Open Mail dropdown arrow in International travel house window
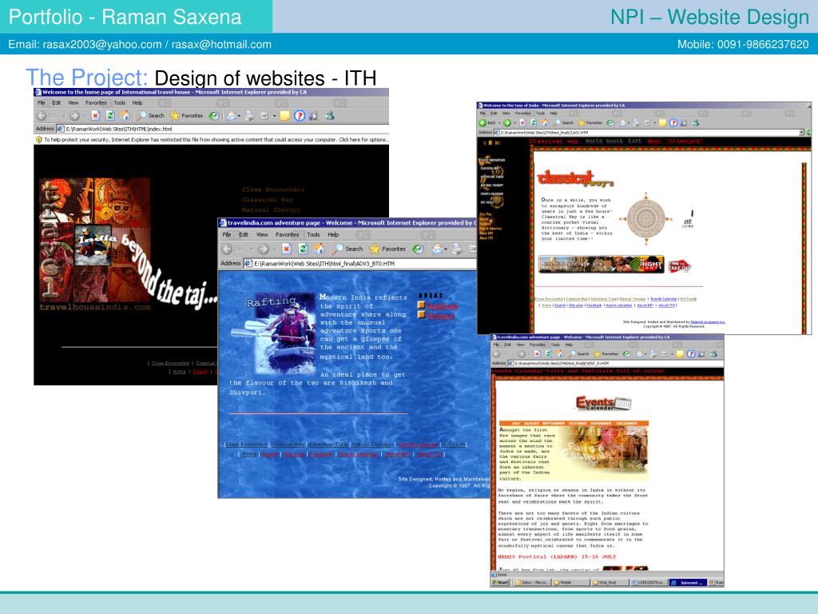Image resolution: width=818 pixels, height=614 pixels. click(x=239, y=116)
